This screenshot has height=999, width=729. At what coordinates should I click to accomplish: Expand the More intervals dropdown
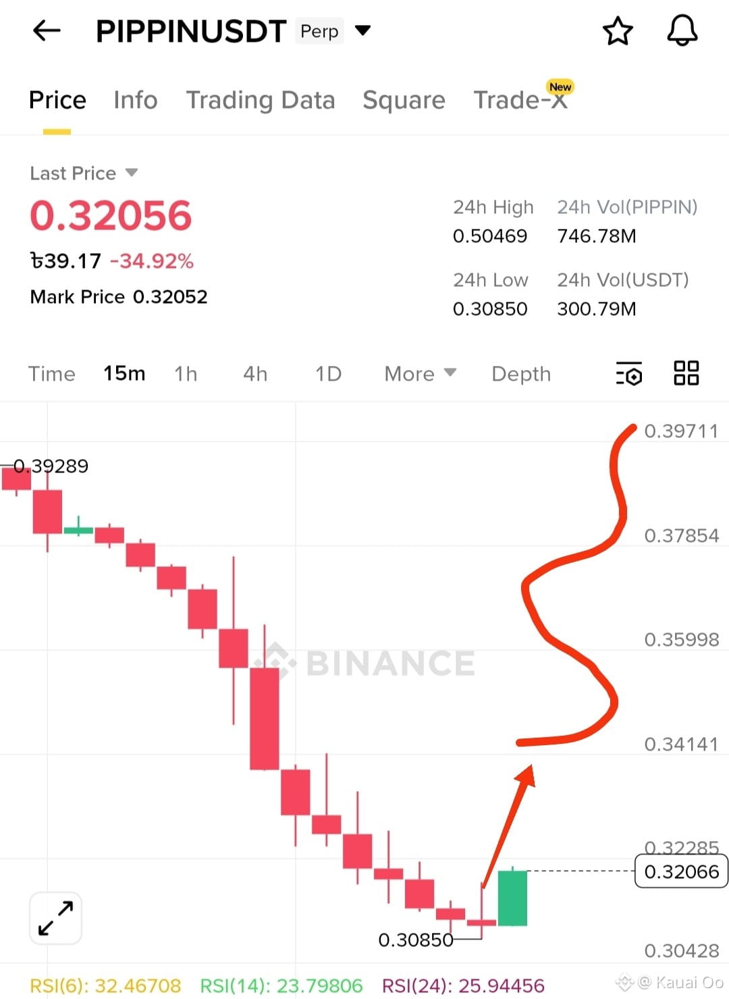420,374
